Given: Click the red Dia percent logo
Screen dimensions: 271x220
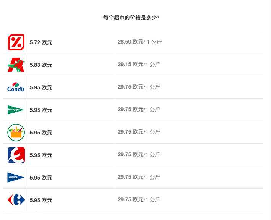Looking at the screenshot, I should click(16, 42).
